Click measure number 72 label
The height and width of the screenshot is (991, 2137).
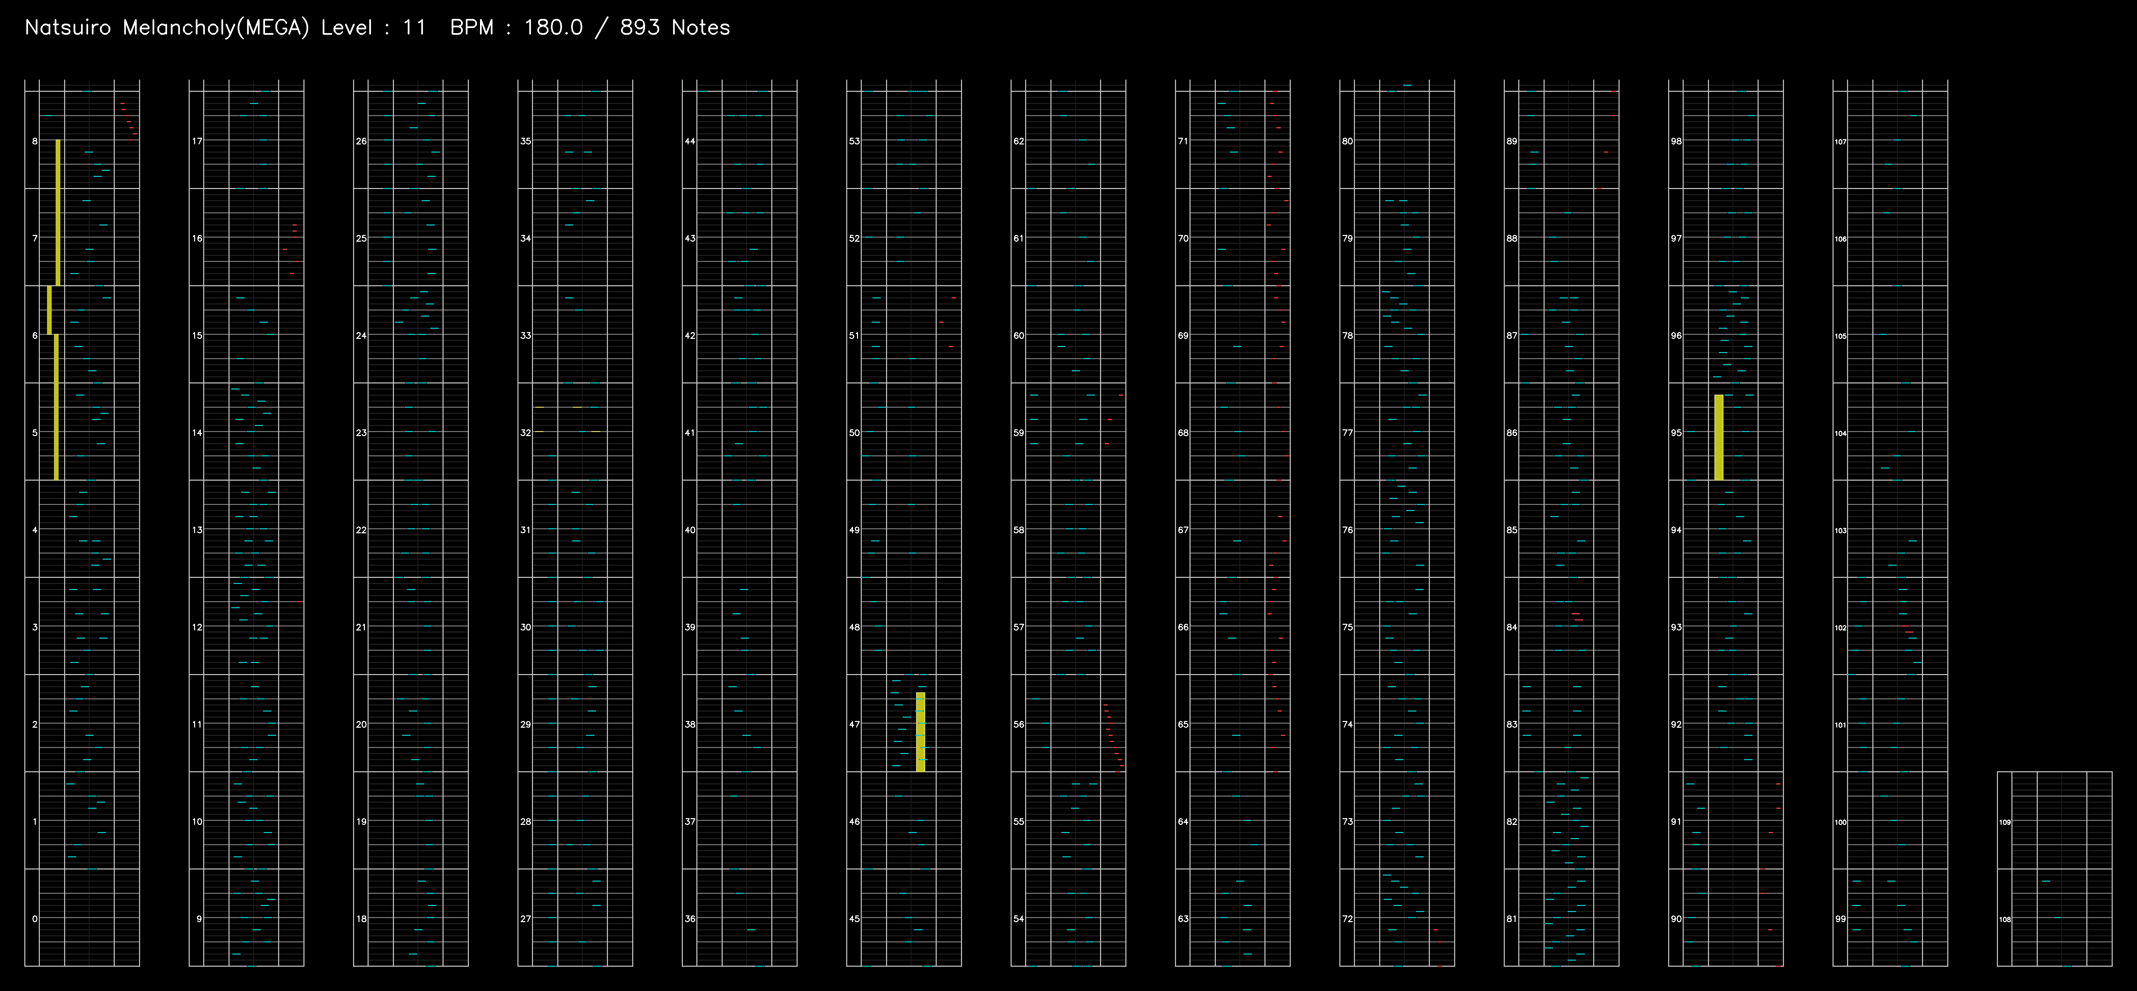point(1347,919)
